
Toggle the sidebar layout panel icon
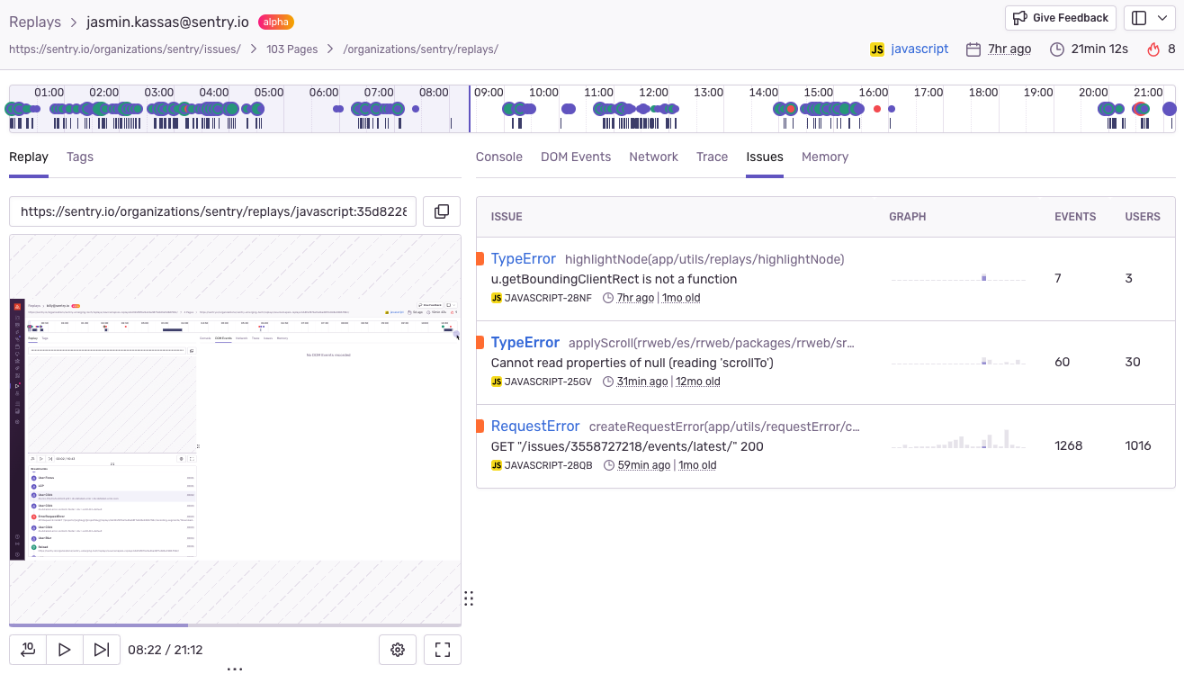coord(1139,18)
